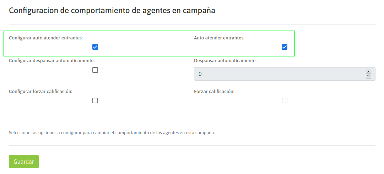Click the "Auto atender entrantes:" label text
Screen dimensions: 384x174
point(219,37)
